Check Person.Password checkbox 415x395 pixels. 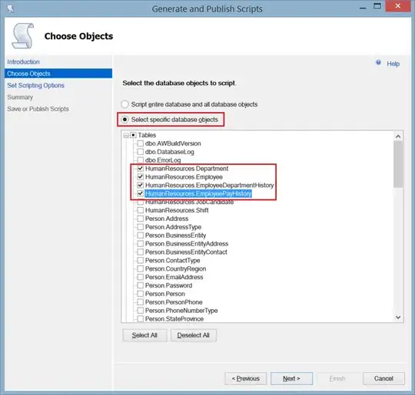coord(141,285)
